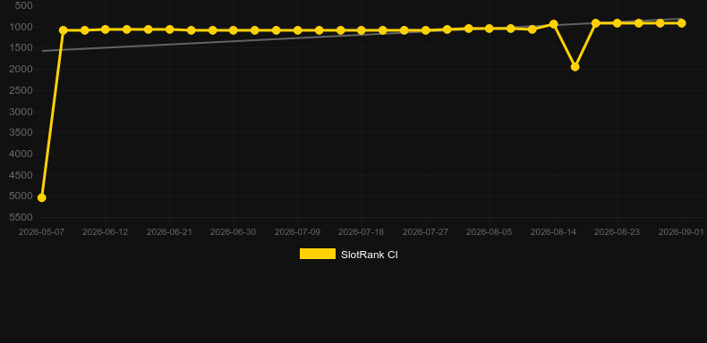Select the data point above 2026-06-12

tap(106, 29)
